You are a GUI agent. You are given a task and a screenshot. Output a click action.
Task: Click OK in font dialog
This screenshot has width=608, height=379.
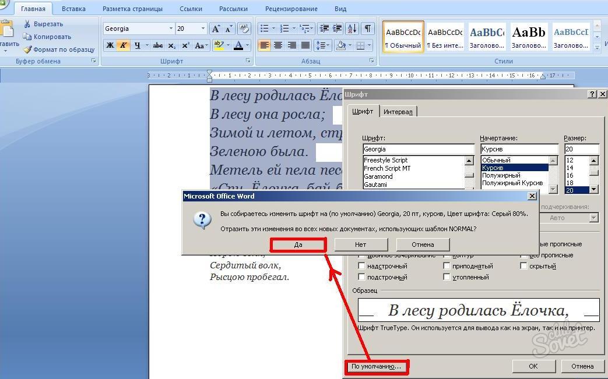pos(533,366)
